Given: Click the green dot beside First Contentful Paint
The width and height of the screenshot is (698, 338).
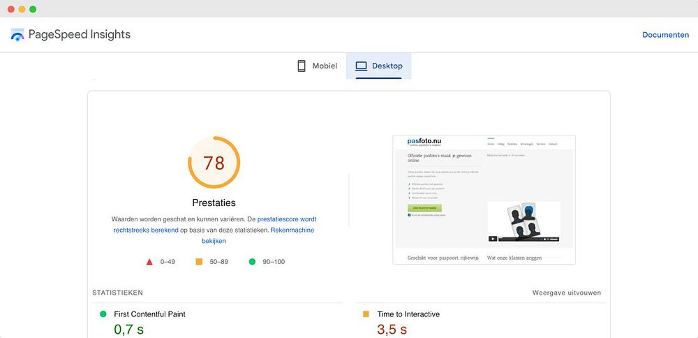Looking at the screenshot, I should click(103, 314).
